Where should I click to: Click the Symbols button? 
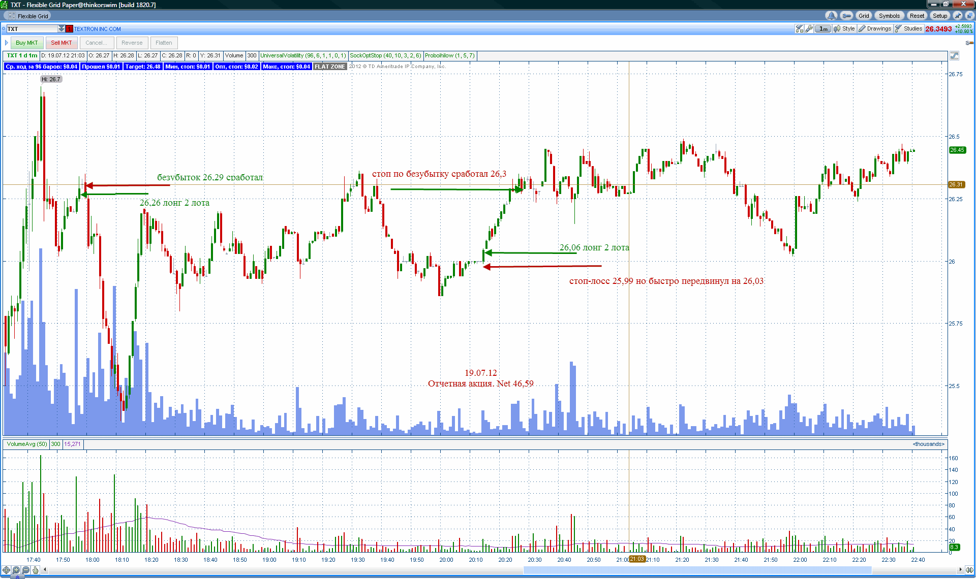point(889,16)
